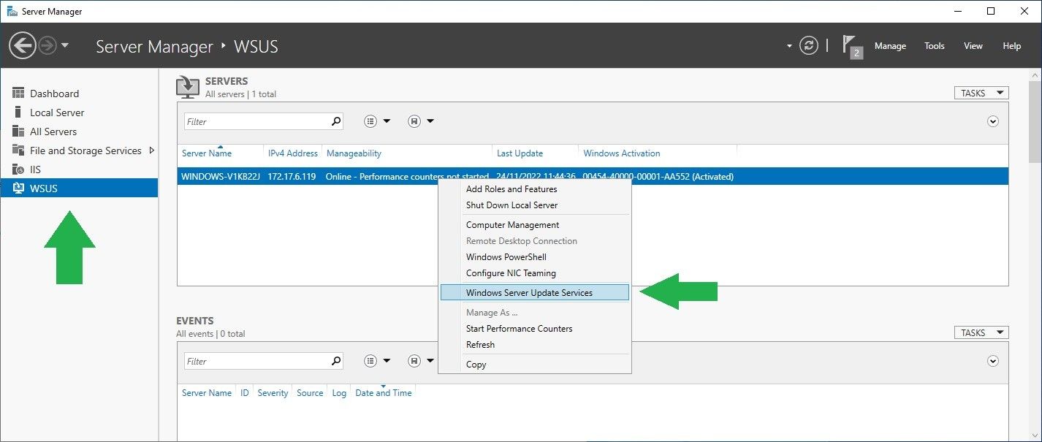The width and height of the screenshot is (1042, 442).
Task: Click the IIS icon
Action: click(18, 169)
